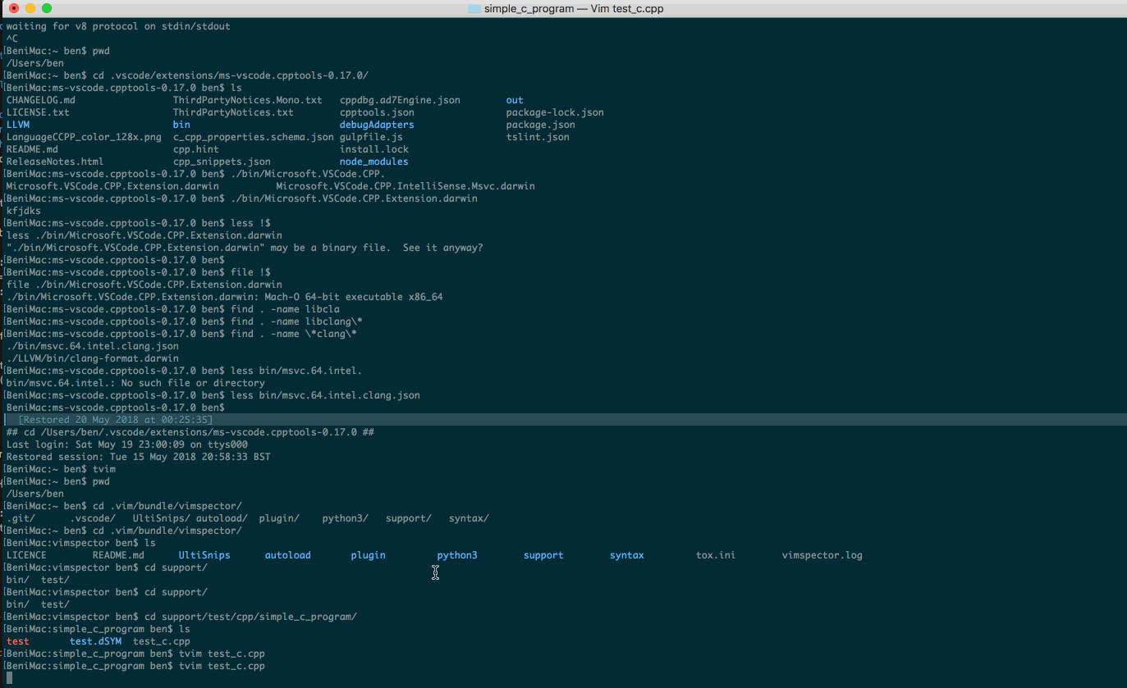Click the blue 'out' directory in listing

pyautogui.click(x=515, y=100)
